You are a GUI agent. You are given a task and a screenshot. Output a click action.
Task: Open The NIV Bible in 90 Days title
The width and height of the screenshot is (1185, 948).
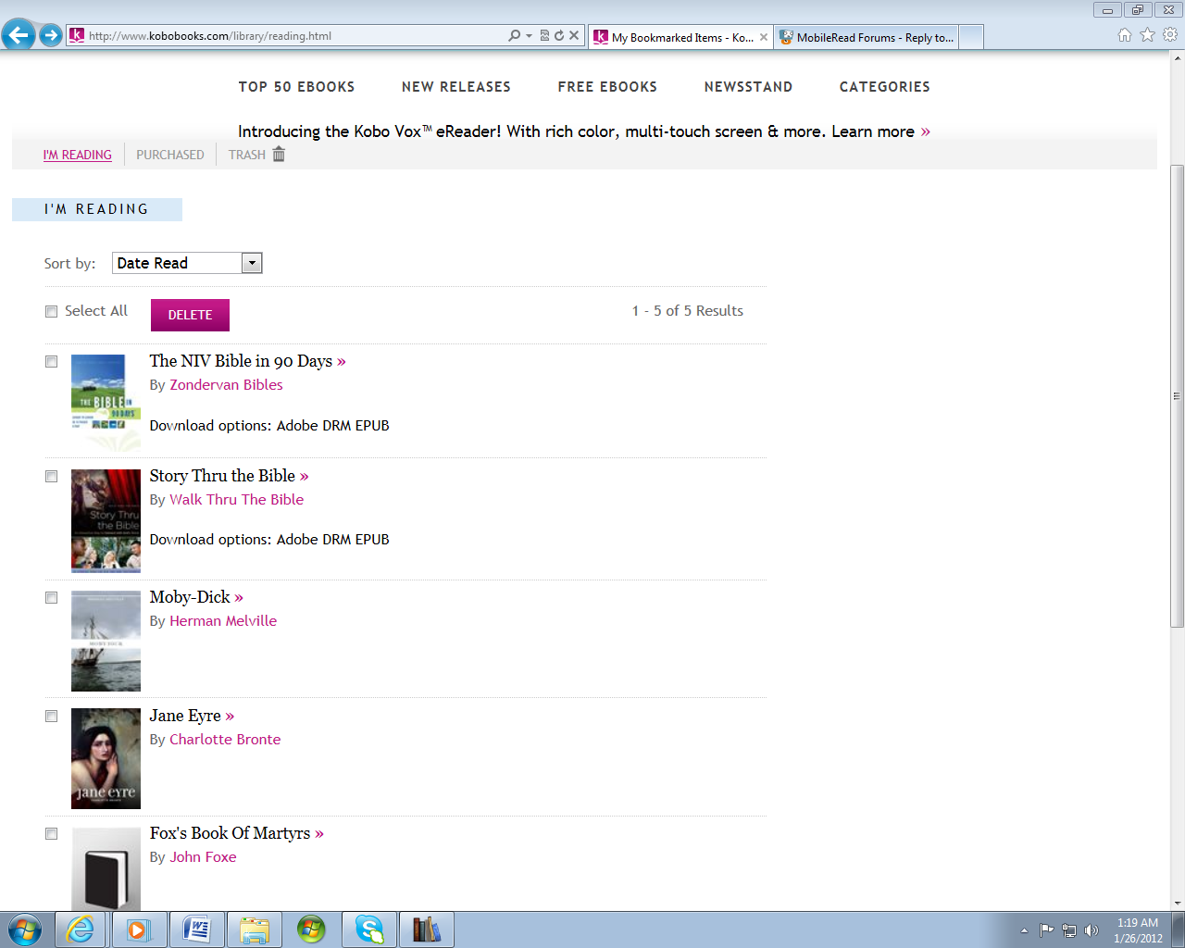click(x=241, y=361)
